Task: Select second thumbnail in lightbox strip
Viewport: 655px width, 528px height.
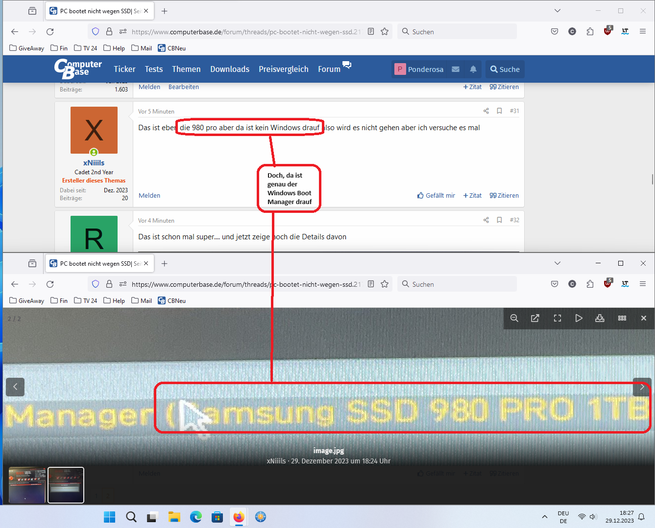Action: pyautogui.click(x=66, y=485)
